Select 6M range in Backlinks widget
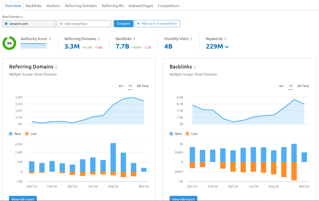 pos(282,86)
